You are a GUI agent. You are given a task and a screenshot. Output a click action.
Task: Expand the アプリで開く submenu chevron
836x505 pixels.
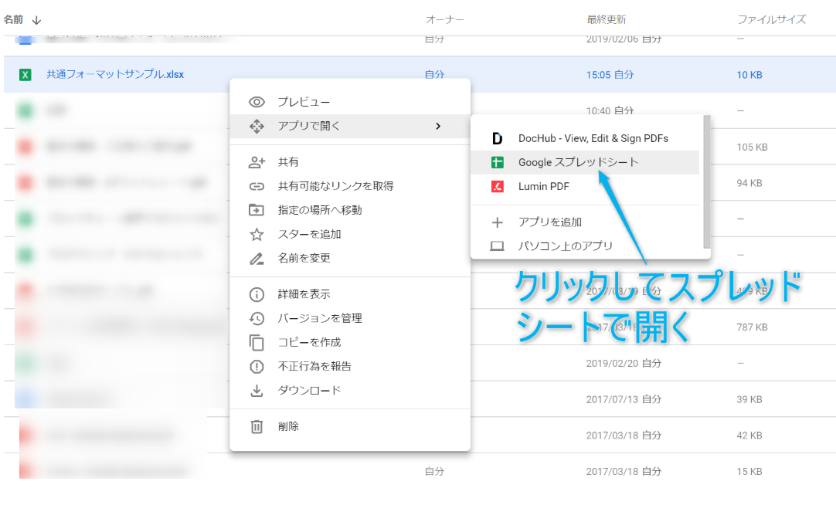pyautogui.click(x=438, y=127)
